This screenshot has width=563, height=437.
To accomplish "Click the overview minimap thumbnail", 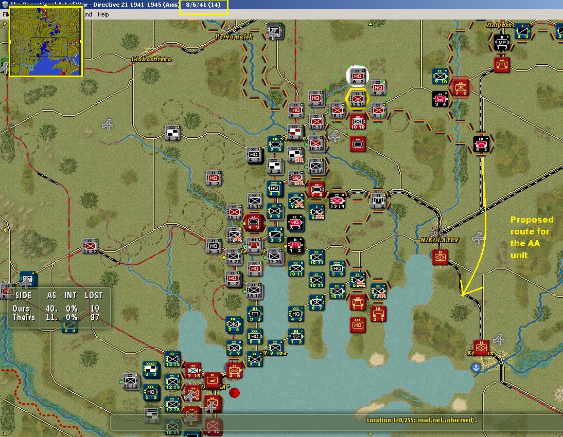I will click(x=46, y=41).
